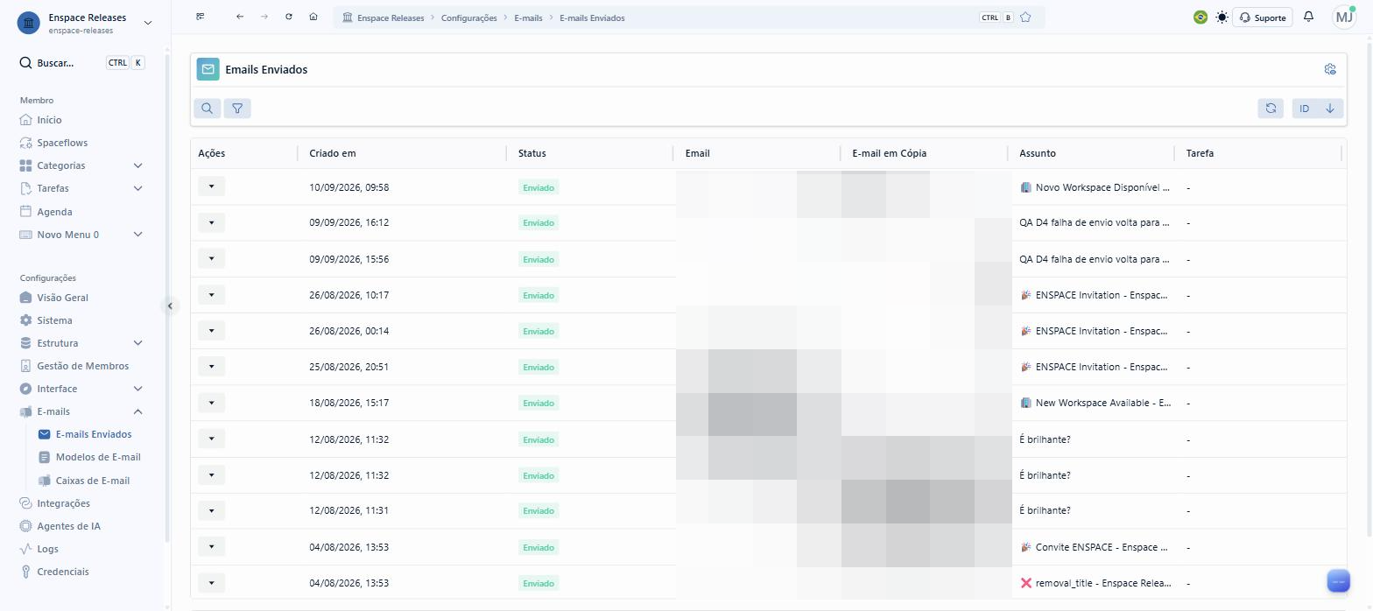Viewport: 1373px width, 611px height.
Task: Toggle light/dark theme with the sun icon
Action: [1222, 18]
